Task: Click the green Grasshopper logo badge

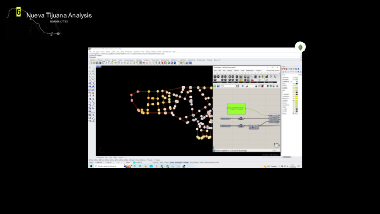Action: pos(300,47)
